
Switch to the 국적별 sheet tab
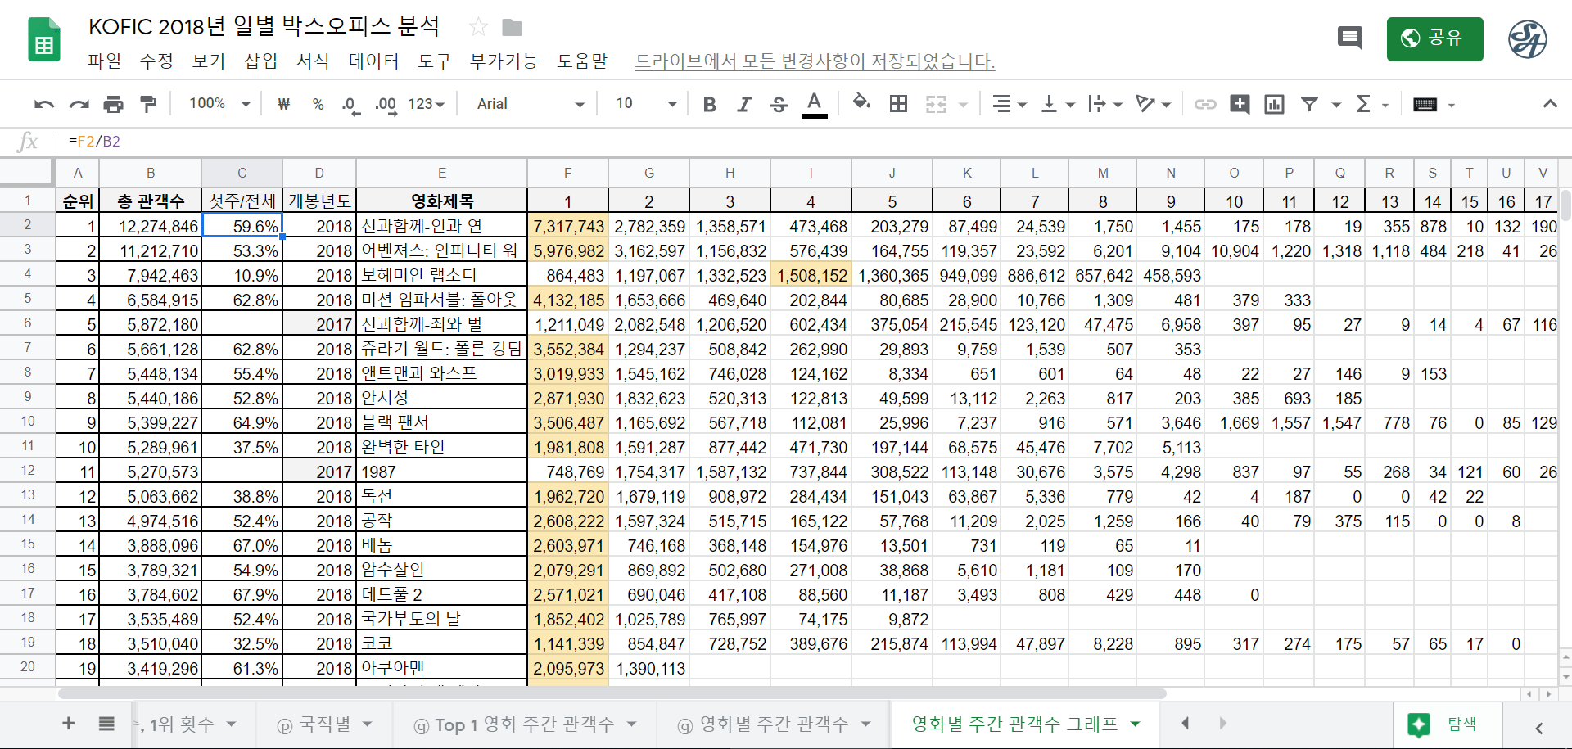coord(324,724)
